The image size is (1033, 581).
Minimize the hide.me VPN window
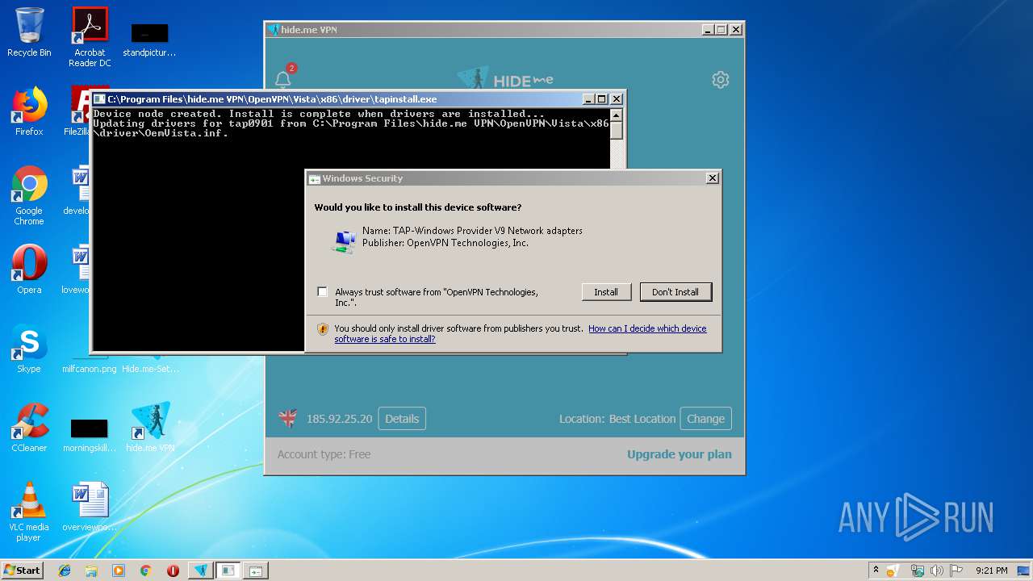[x=708, y=30]
